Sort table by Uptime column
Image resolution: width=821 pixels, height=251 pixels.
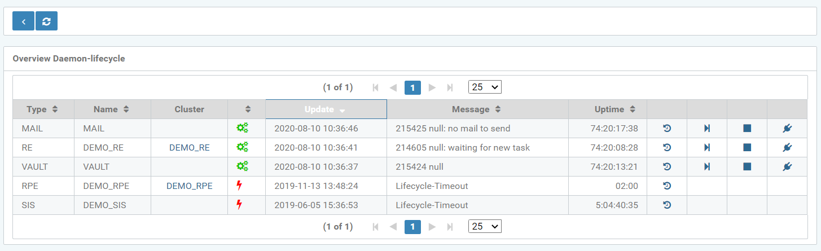[x=615, y=109]
